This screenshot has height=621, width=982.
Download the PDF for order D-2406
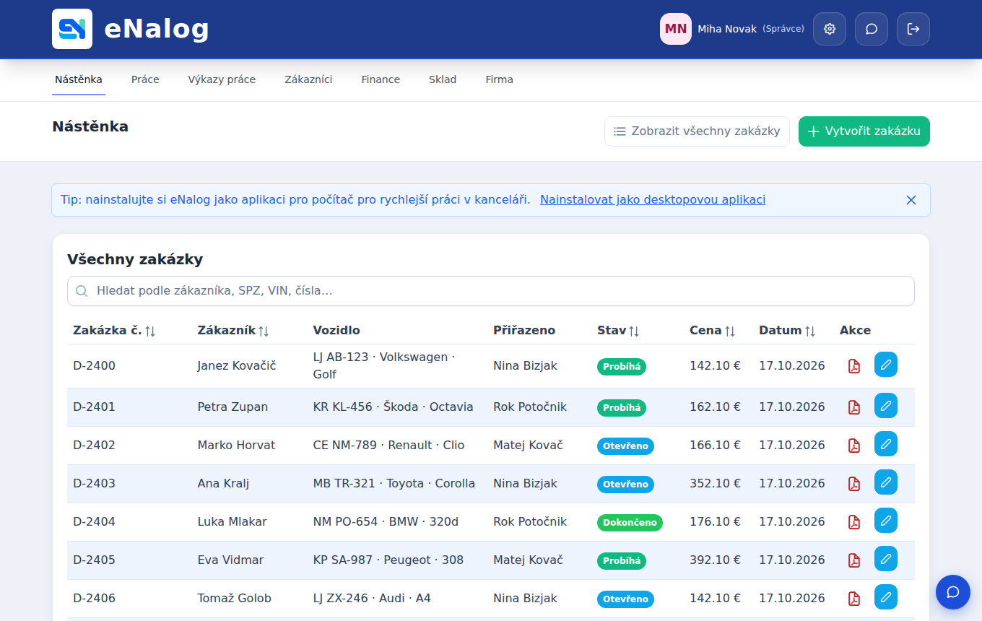[854, 599]
